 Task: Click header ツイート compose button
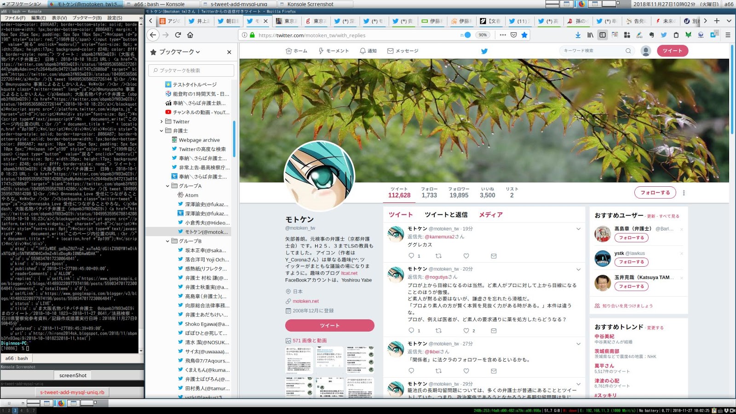pos(673,51)
